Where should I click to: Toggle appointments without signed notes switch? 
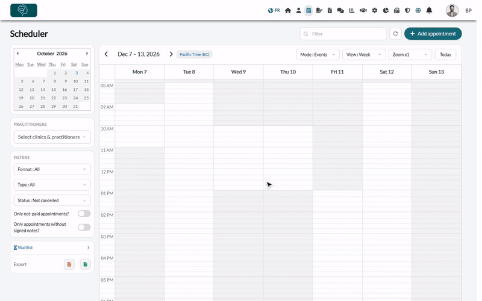[x=84, y=228]
